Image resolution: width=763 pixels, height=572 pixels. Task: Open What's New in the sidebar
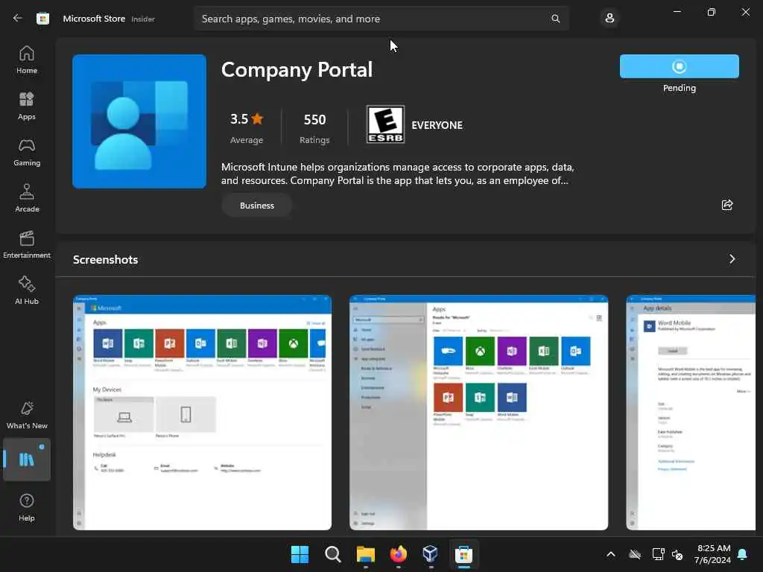coord(27,415)
